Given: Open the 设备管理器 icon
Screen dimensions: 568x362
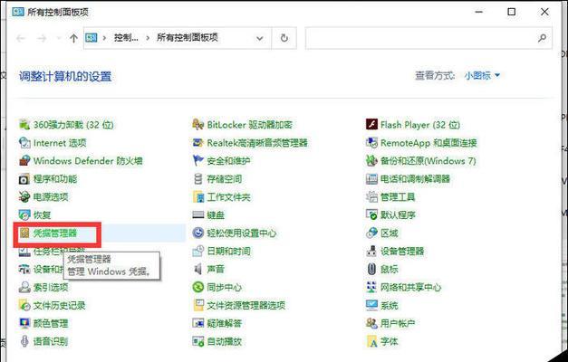Looking at the screenshot, I should tap(371, 252).
